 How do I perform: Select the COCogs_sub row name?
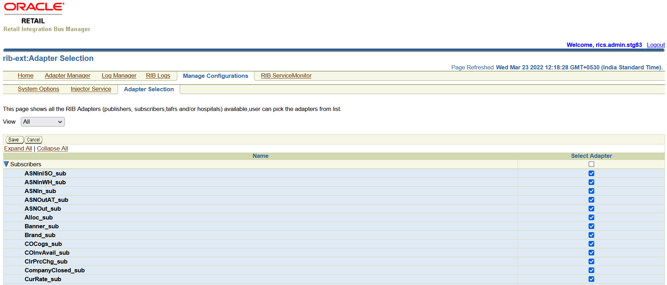click(x=43, y=244)
